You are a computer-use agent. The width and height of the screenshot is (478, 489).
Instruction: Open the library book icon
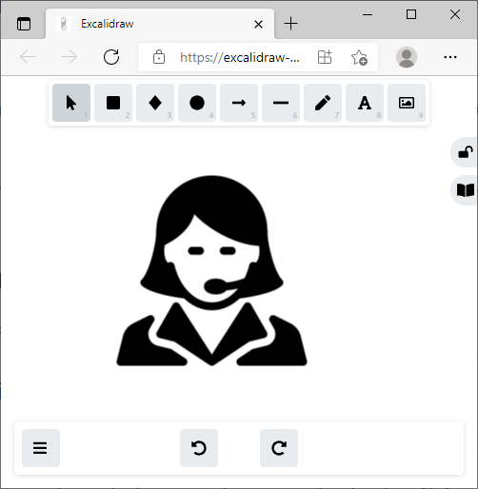click(465, 190)
